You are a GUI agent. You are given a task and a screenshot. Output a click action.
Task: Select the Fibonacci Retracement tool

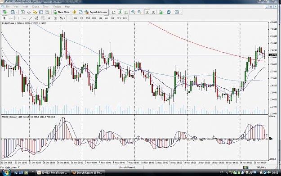43,18
